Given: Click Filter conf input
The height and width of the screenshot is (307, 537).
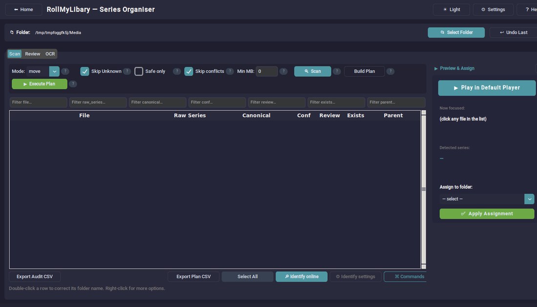Looking at the screenshot, I should coord(217,102).
